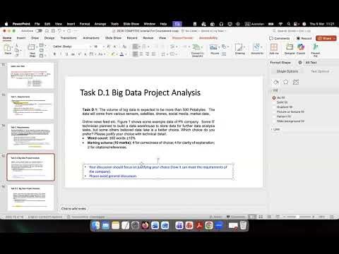Image resolution: width=339 pixels, height=254 pixels.
Task: Switch to the Transitions tab
Action: [69, 38]
